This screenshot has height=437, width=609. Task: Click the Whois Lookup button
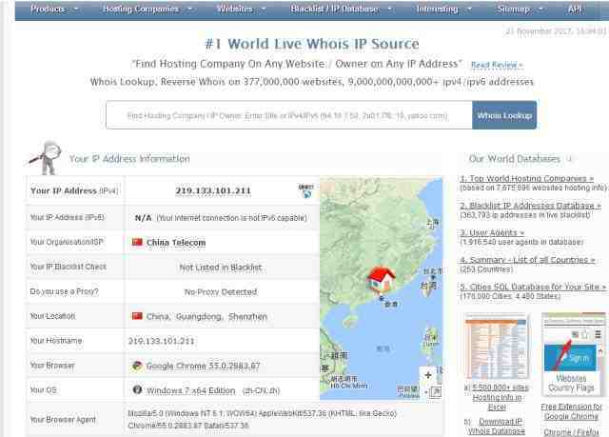(x=504, y=115)
